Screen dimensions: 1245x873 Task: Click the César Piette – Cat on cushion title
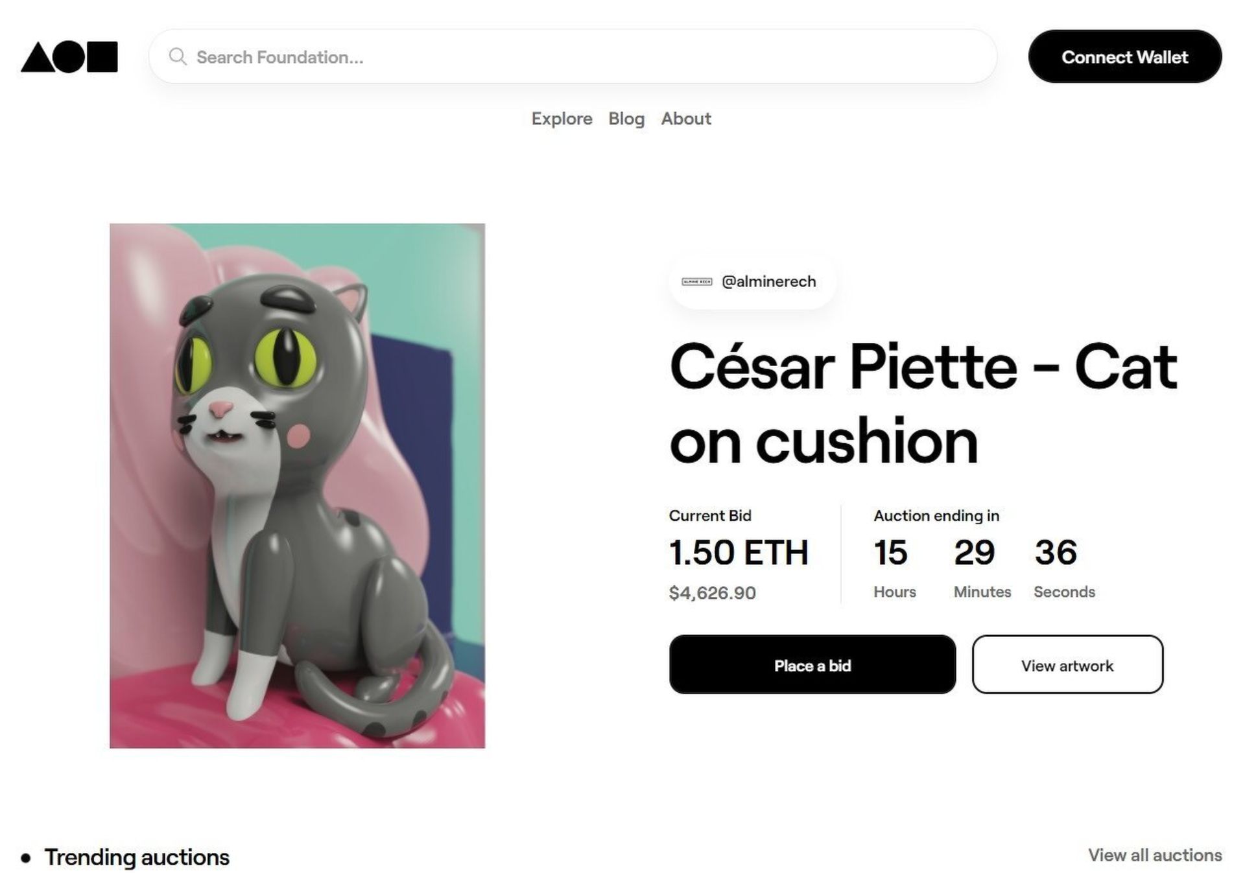[923, 403]
